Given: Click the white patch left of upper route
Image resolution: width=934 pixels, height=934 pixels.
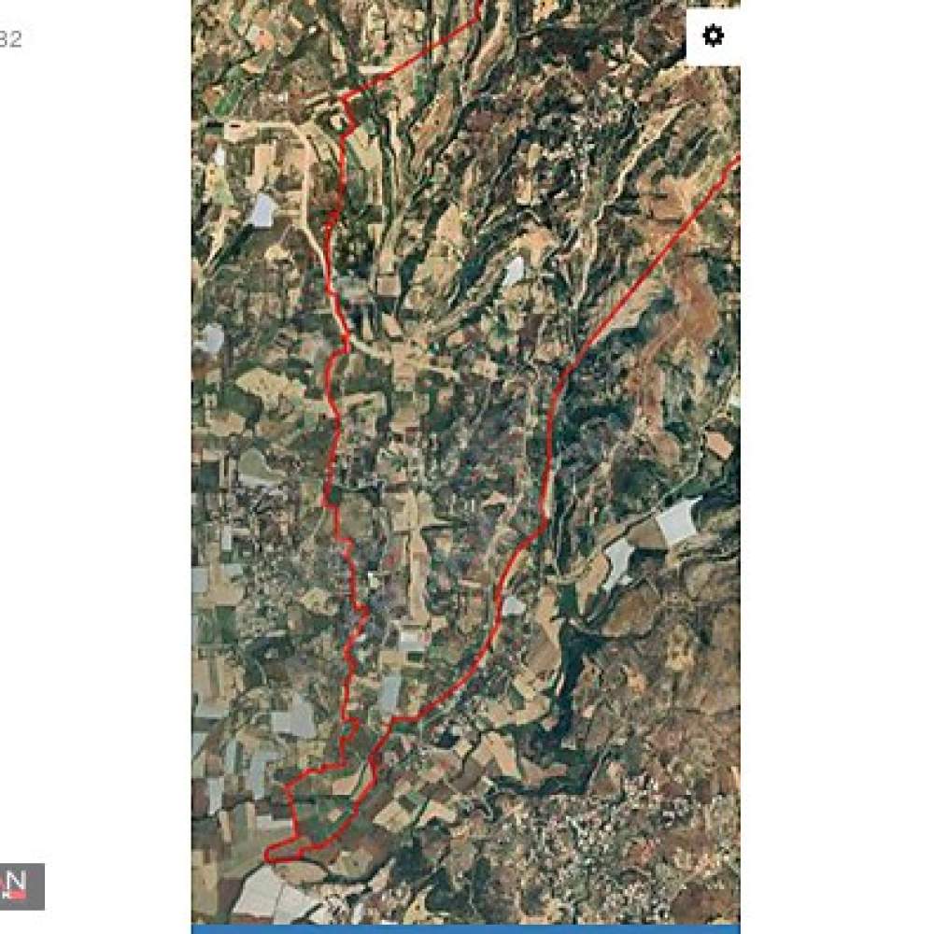Looking at the screenshot, I should pyautogui.click(x=262, y=210).
